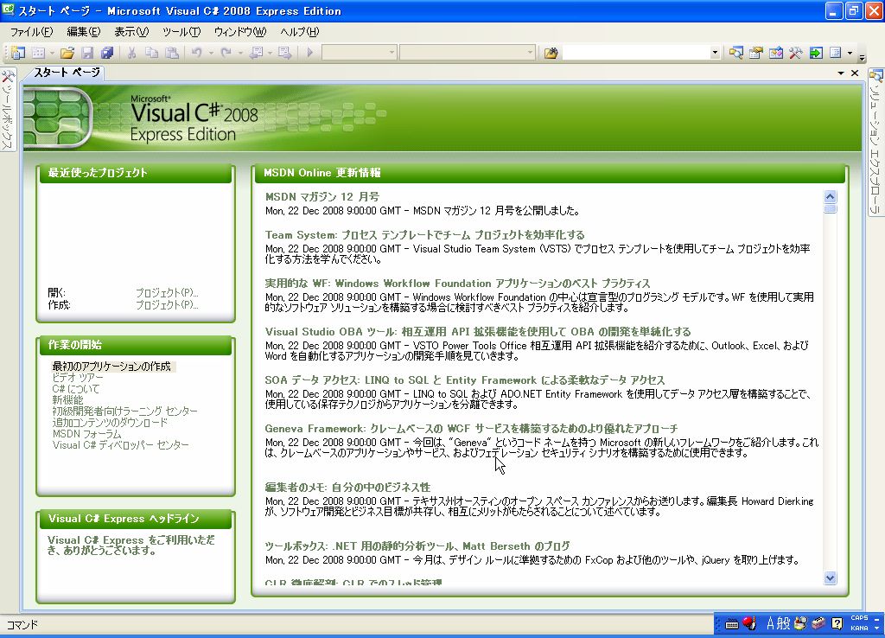
Task: Click the news list scroll-up arrow
Action: (830, 196)
